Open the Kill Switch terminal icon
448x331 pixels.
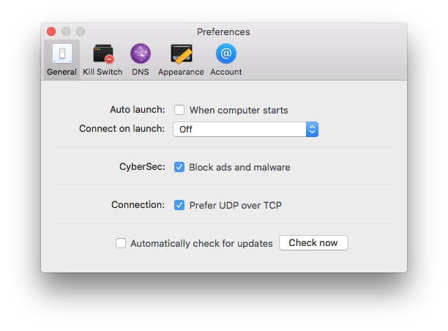103,53
